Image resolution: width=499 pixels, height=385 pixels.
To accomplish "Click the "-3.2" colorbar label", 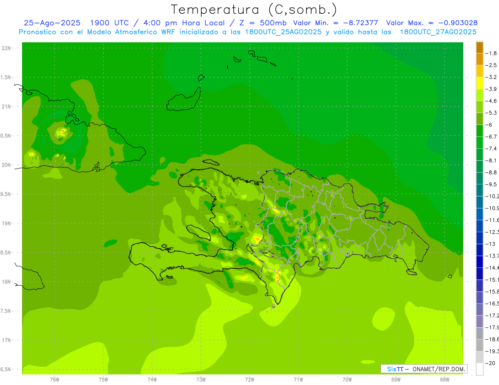I will [492, 77].
